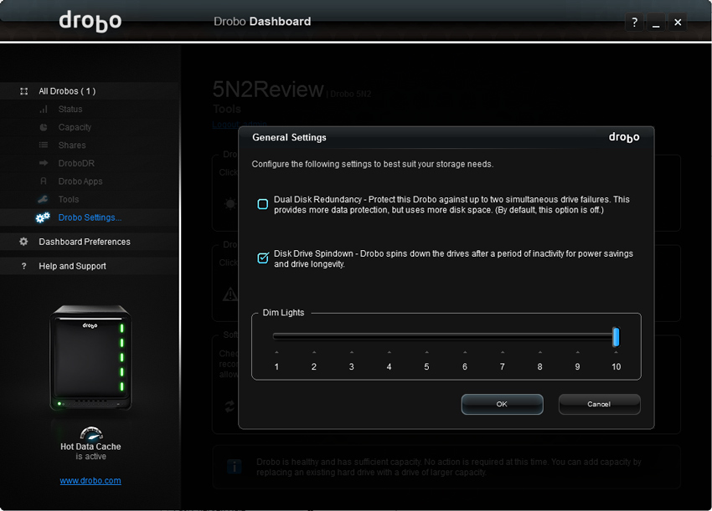Click the drobo logo in the dialog
Viewport: 712px width, 511px height.
[624, 137]
